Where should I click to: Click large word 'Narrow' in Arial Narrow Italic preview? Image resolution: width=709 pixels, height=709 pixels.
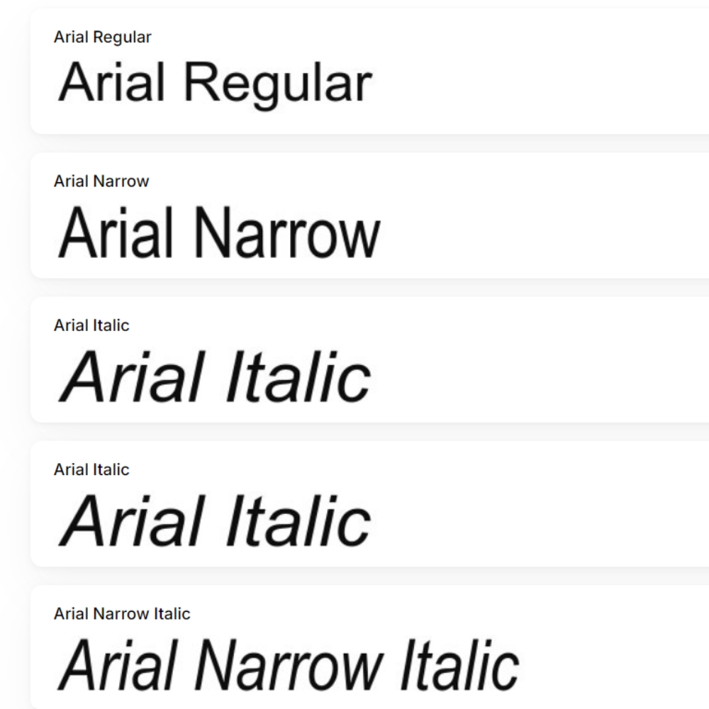tap(287, 665)
